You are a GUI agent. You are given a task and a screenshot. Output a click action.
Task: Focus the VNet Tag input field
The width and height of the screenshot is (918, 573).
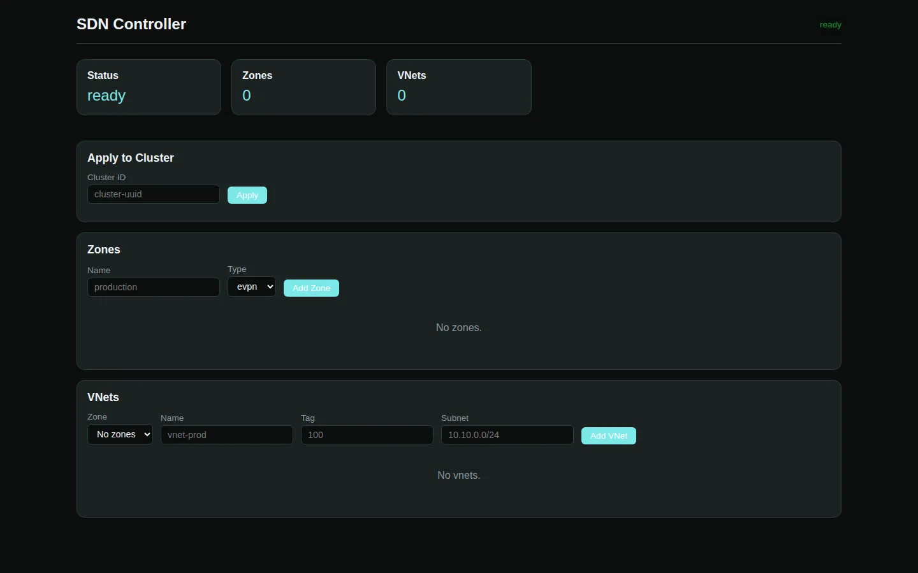click(367, 435)
